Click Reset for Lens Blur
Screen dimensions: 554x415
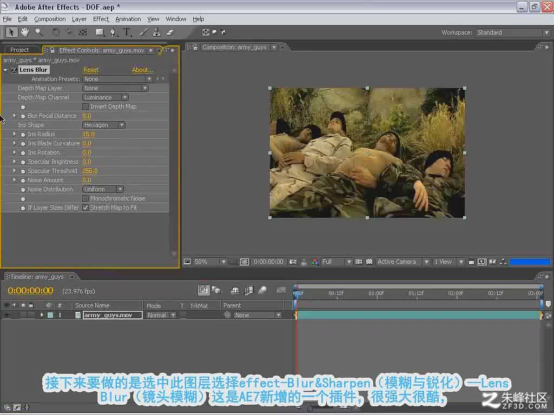pyautogui.click(x=91, y=70)
